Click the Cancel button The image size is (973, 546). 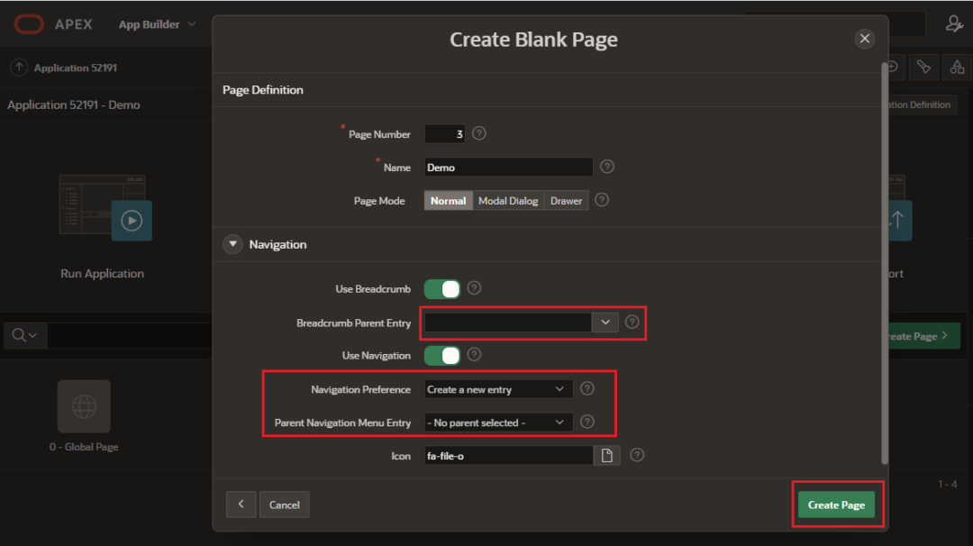click(284, 505)
